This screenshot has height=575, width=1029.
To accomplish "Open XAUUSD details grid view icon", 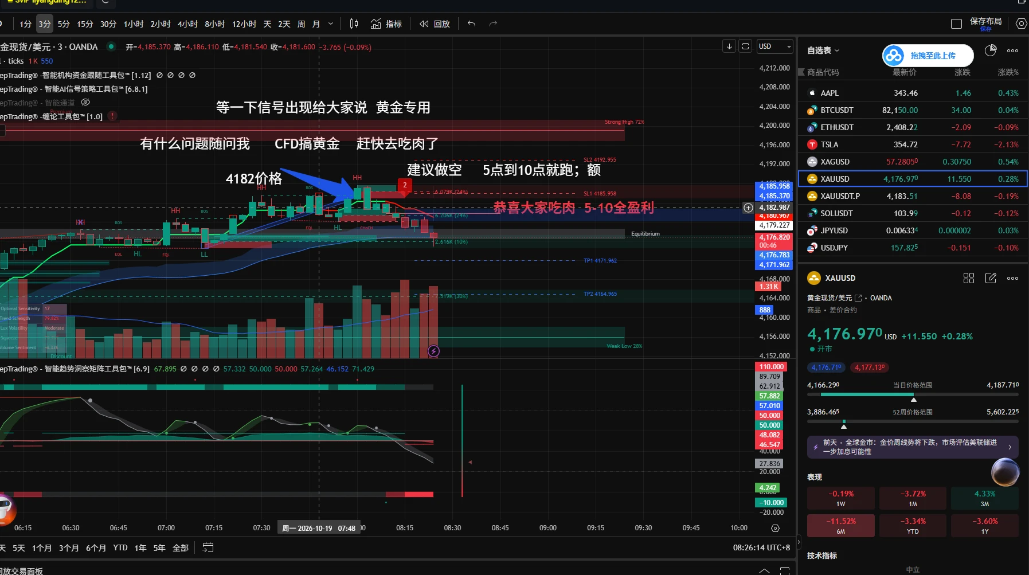I will 969,278.
